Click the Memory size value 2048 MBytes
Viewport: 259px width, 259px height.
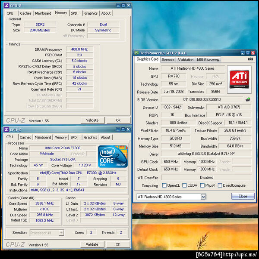click(x=40, y=30)
